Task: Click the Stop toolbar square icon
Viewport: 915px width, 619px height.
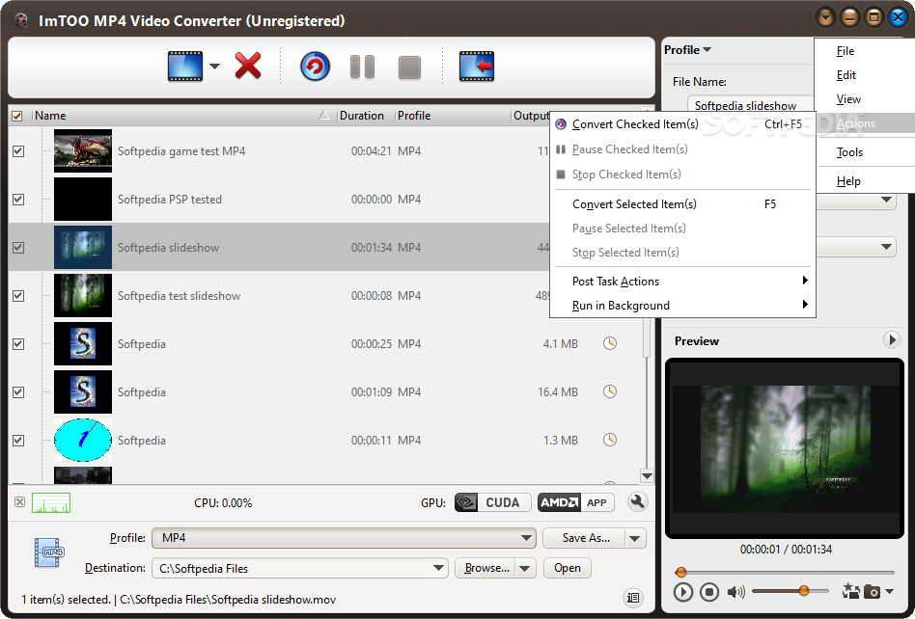Action: coord(409,67)
